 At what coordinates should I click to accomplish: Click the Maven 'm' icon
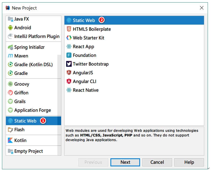click(10, 56)
